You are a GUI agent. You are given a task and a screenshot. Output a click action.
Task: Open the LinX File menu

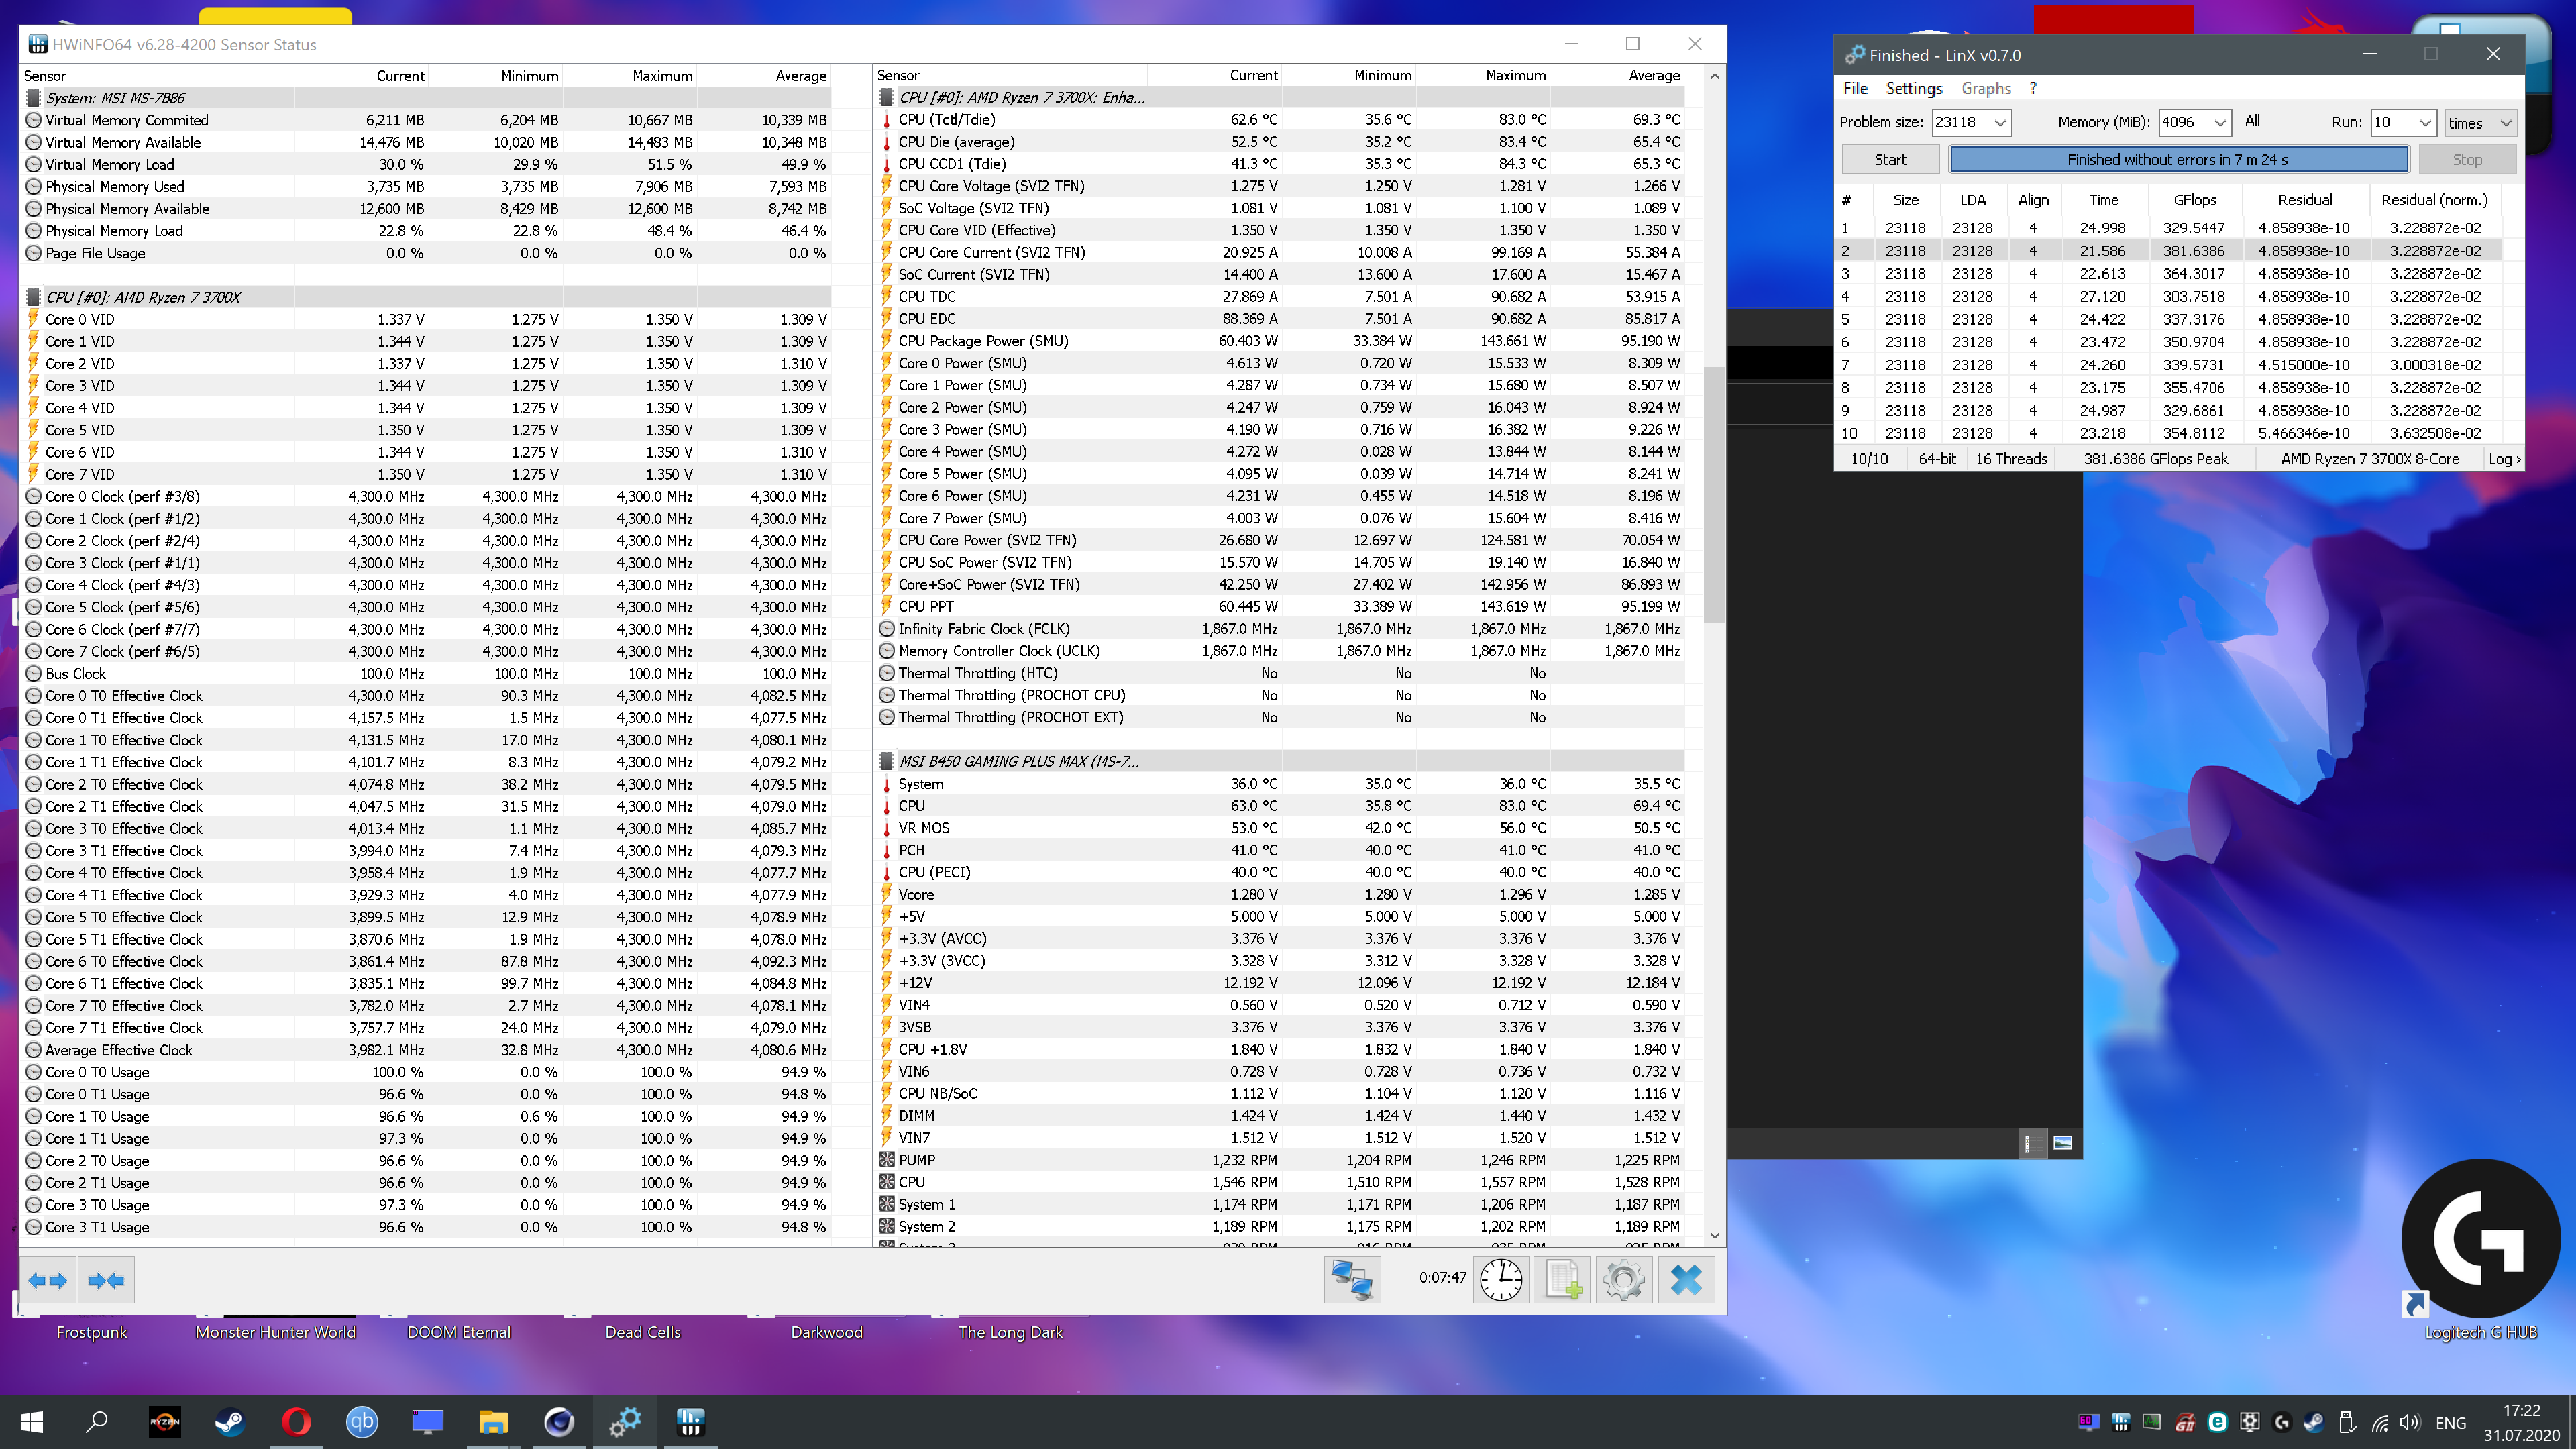[x=1855, y=88]
